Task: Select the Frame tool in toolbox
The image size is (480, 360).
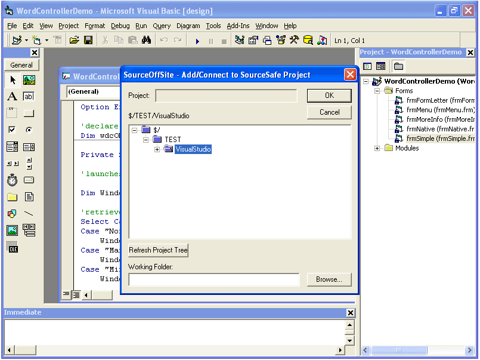Action: 13,113
